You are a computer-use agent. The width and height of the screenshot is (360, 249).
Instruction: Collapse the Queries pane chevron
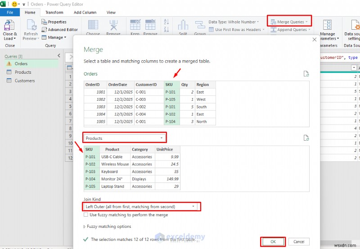click(59, 55)
